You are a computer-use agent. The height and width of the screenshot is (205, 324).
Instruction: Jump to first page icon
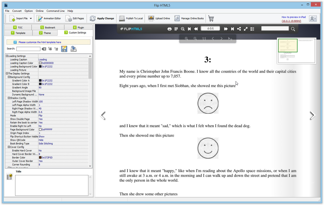pyautogui.click(x=189, y=29)
